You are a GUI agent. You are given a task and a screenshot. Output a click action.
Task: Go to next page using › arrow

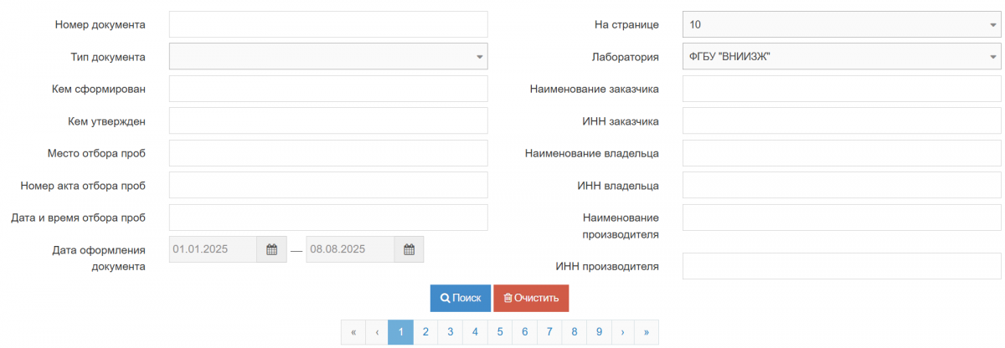[x=622, y=332]
